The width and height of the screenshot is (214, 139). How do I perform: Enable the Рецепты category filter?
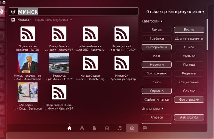coord(189,73)
